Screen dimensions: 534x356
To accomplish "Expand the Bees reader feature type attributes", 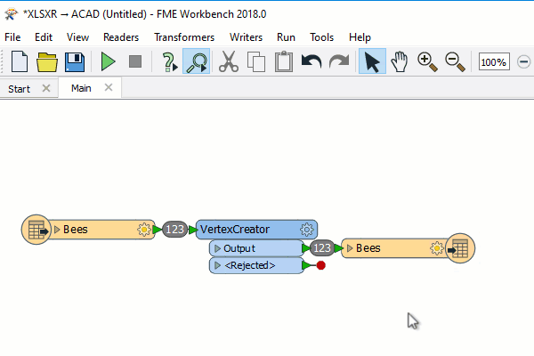I will click(57, 230).
